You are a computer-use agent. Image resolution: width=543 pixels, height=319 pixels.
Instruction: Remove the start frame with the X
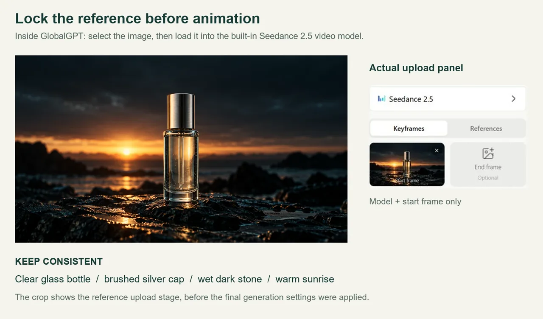437,151
